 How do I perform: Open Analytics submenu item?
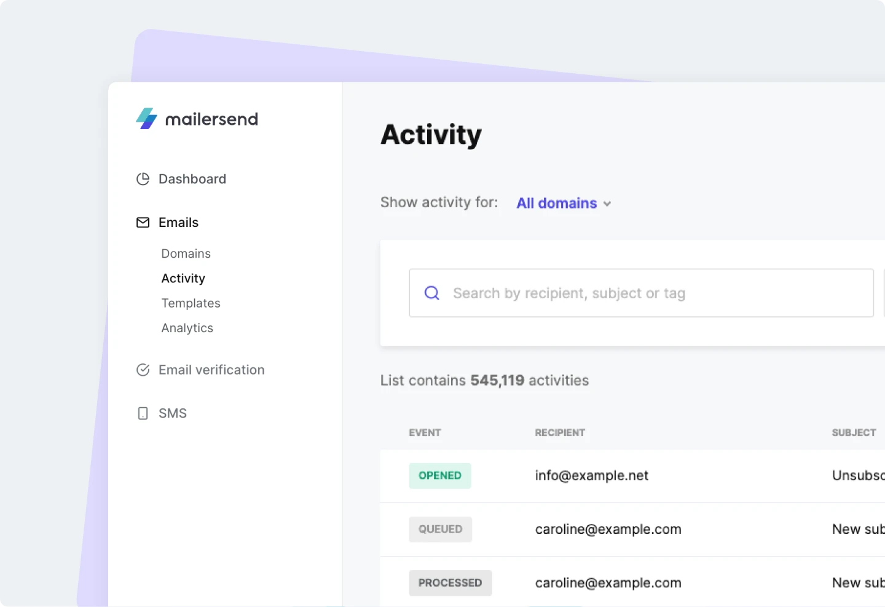point(187,328)
